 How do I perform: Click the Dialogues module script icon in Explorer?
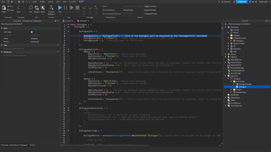(x=237, y=87)
